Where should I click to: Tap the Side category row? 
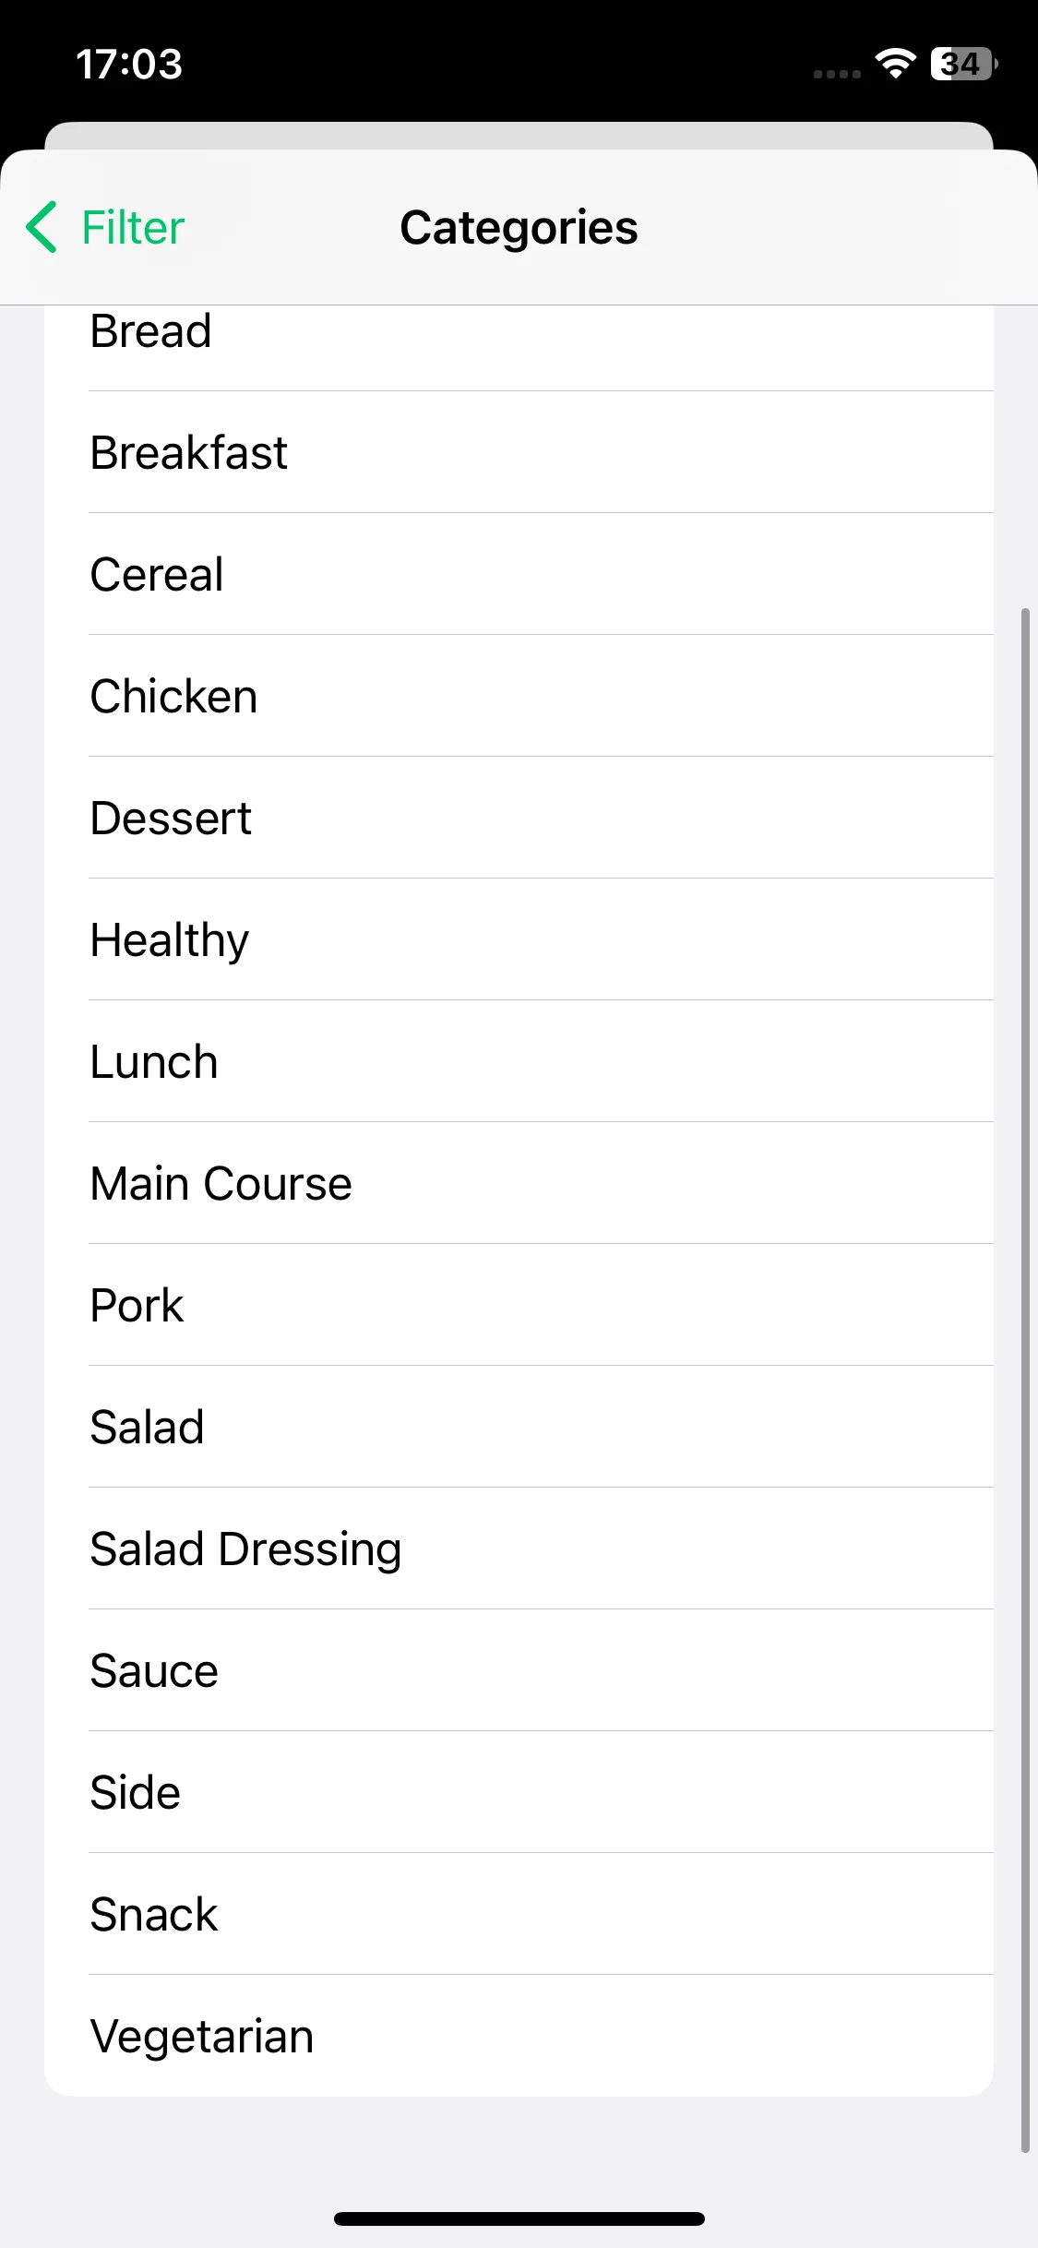tap(519, 1792)
